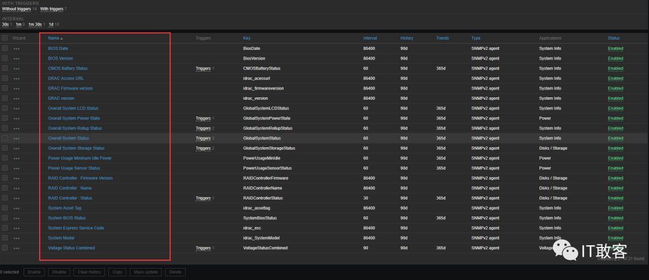The width and height of the screenshot is (649, 280).
Task: Open wizard menu for Power Usage Sensor Status
Action: pos(16,168)
